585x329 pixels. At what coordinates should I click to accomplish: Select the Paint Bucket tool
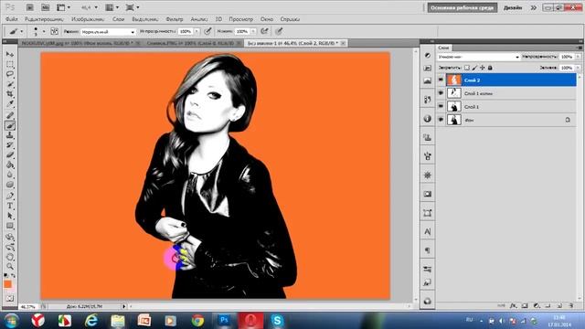pos(10,164)
